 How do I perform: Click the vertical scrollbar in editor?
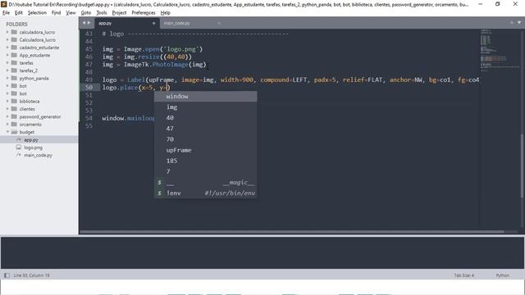pyautogui.click(x=522, y=166)
